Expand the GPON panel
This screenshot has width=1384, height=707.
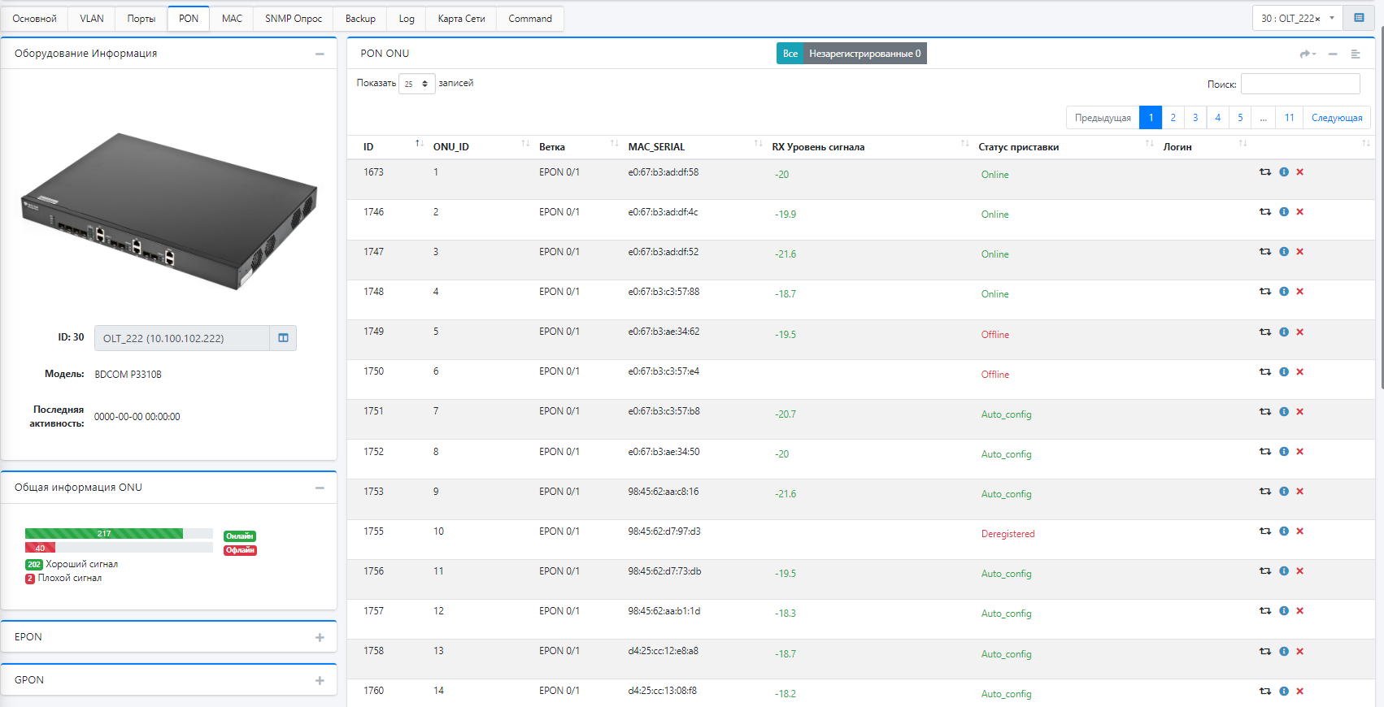coord(320,681)
